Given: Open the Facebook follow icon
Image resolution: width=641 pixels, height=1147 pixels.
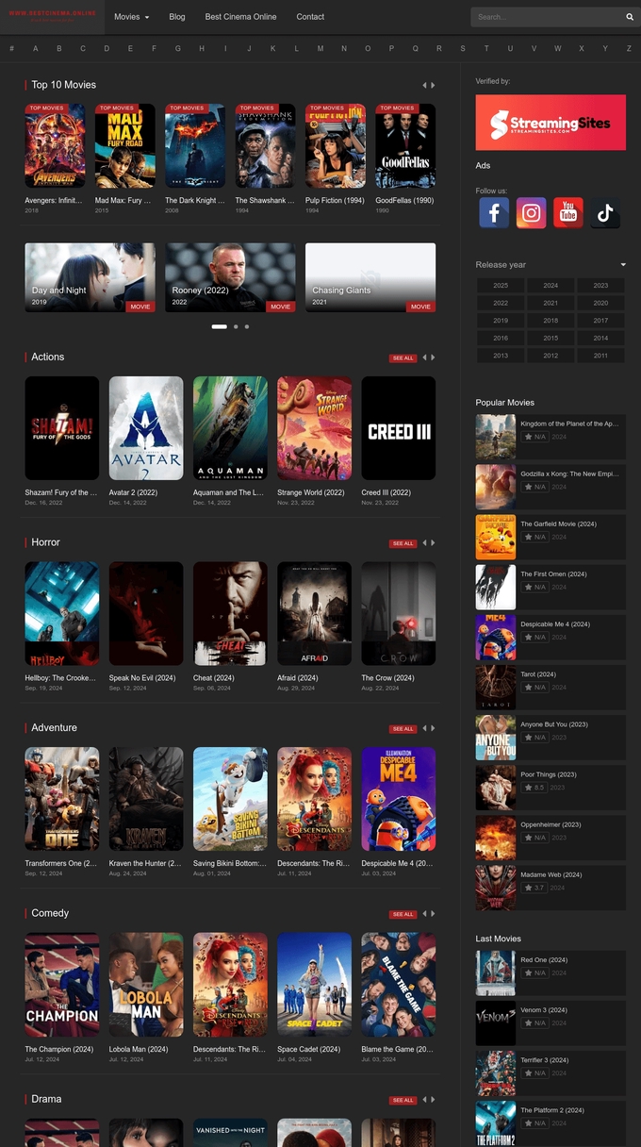Looking at the screenshot, I should [x=494, y=213].
